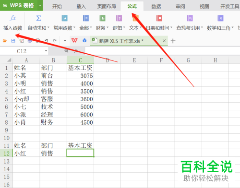Click the AutoSum sigma icon
This screenshot has width=240, height=188.
[x=38, y=18]
